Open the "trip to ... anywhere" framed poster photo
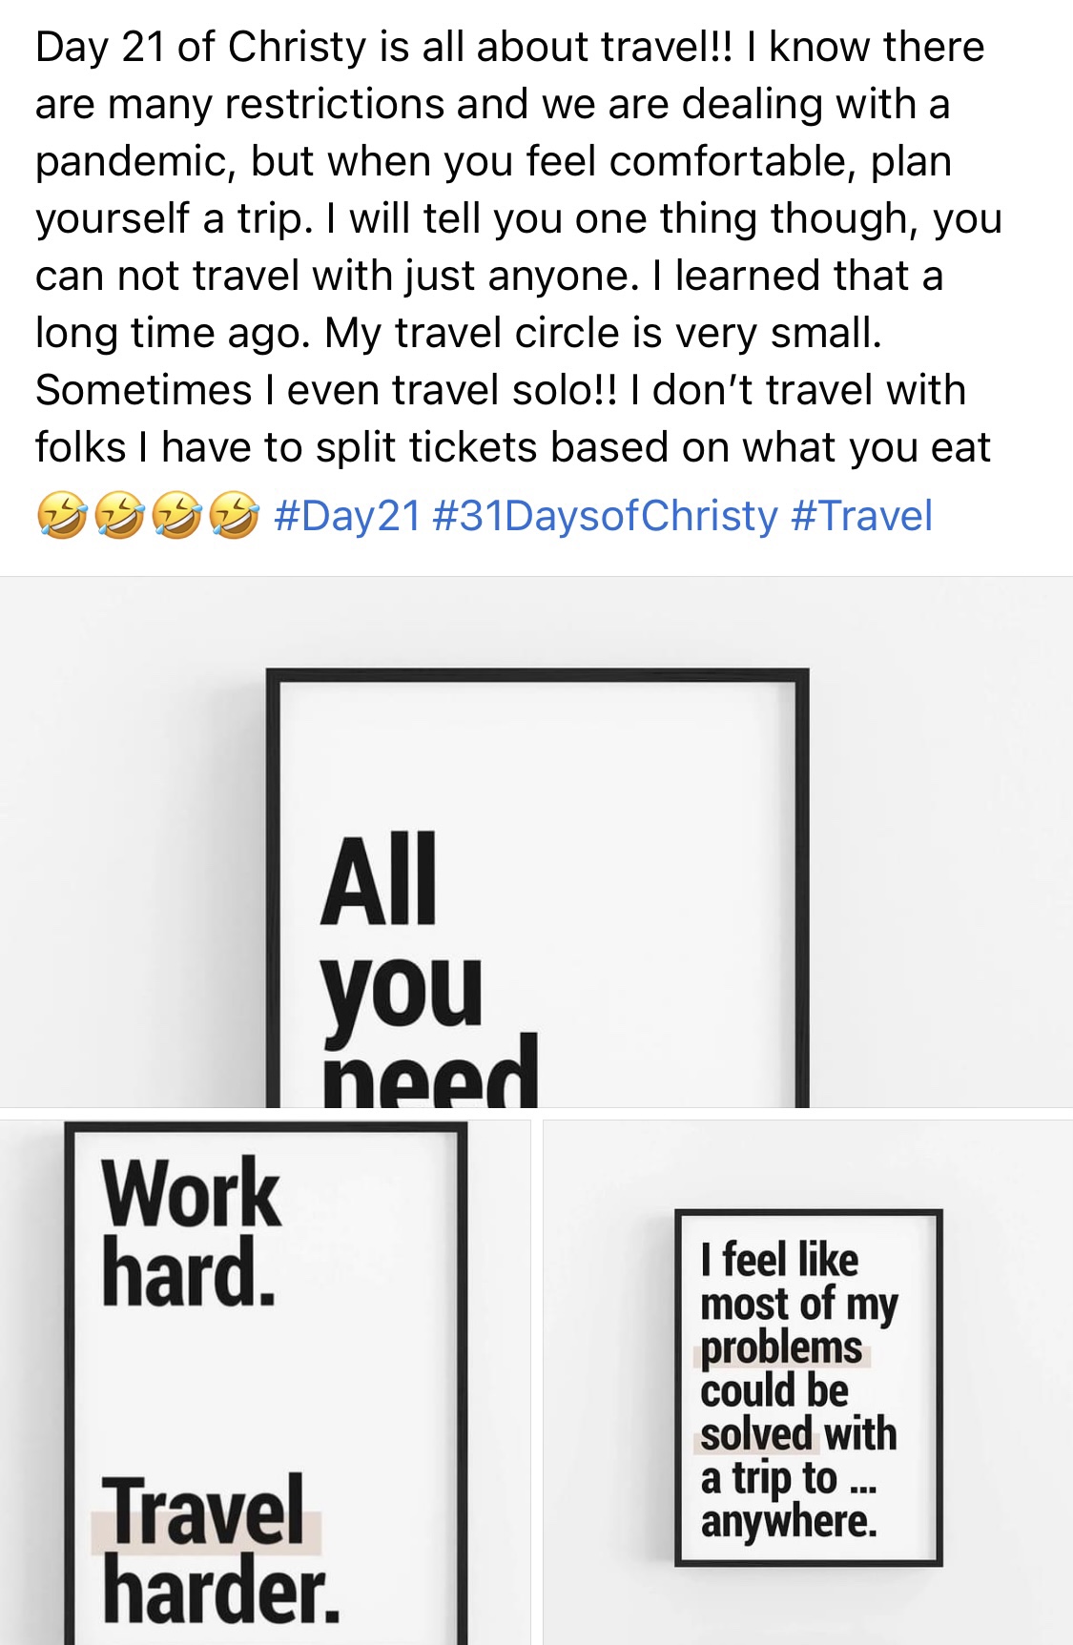Image resolution: width=1073 pixels, height=1645 pixels. (x=808, y=1388)
